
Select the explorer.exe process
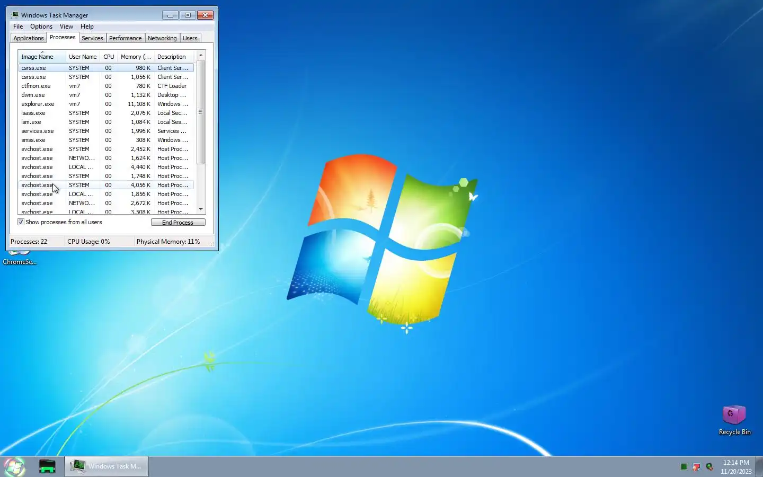(x=106, y=104)
